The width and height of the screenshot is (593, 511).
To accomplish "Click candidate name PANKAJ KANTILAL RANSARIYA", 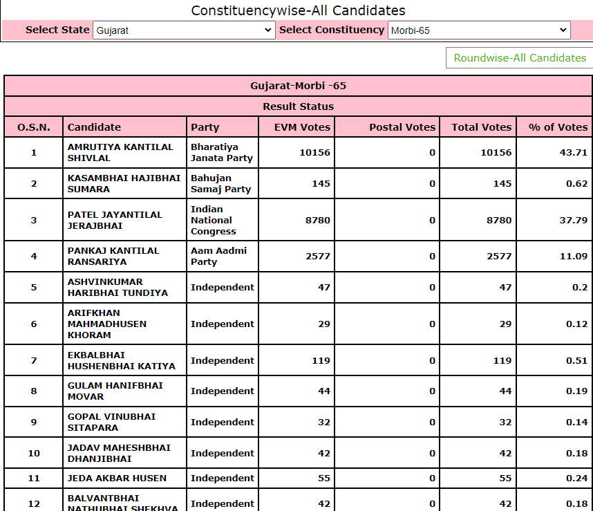I will 113,256.
